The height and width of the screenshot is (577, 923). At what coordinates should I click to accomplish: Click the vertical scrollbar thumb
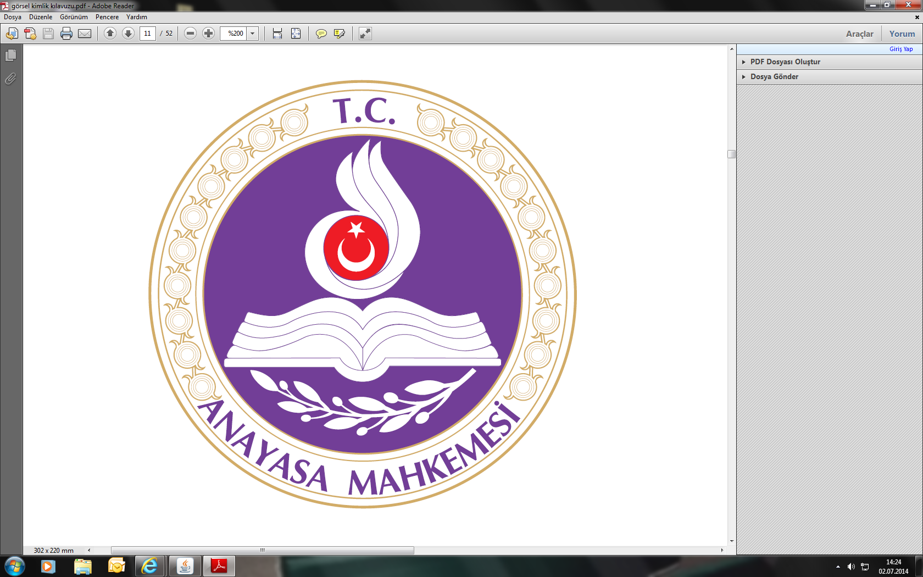(731, 154)
